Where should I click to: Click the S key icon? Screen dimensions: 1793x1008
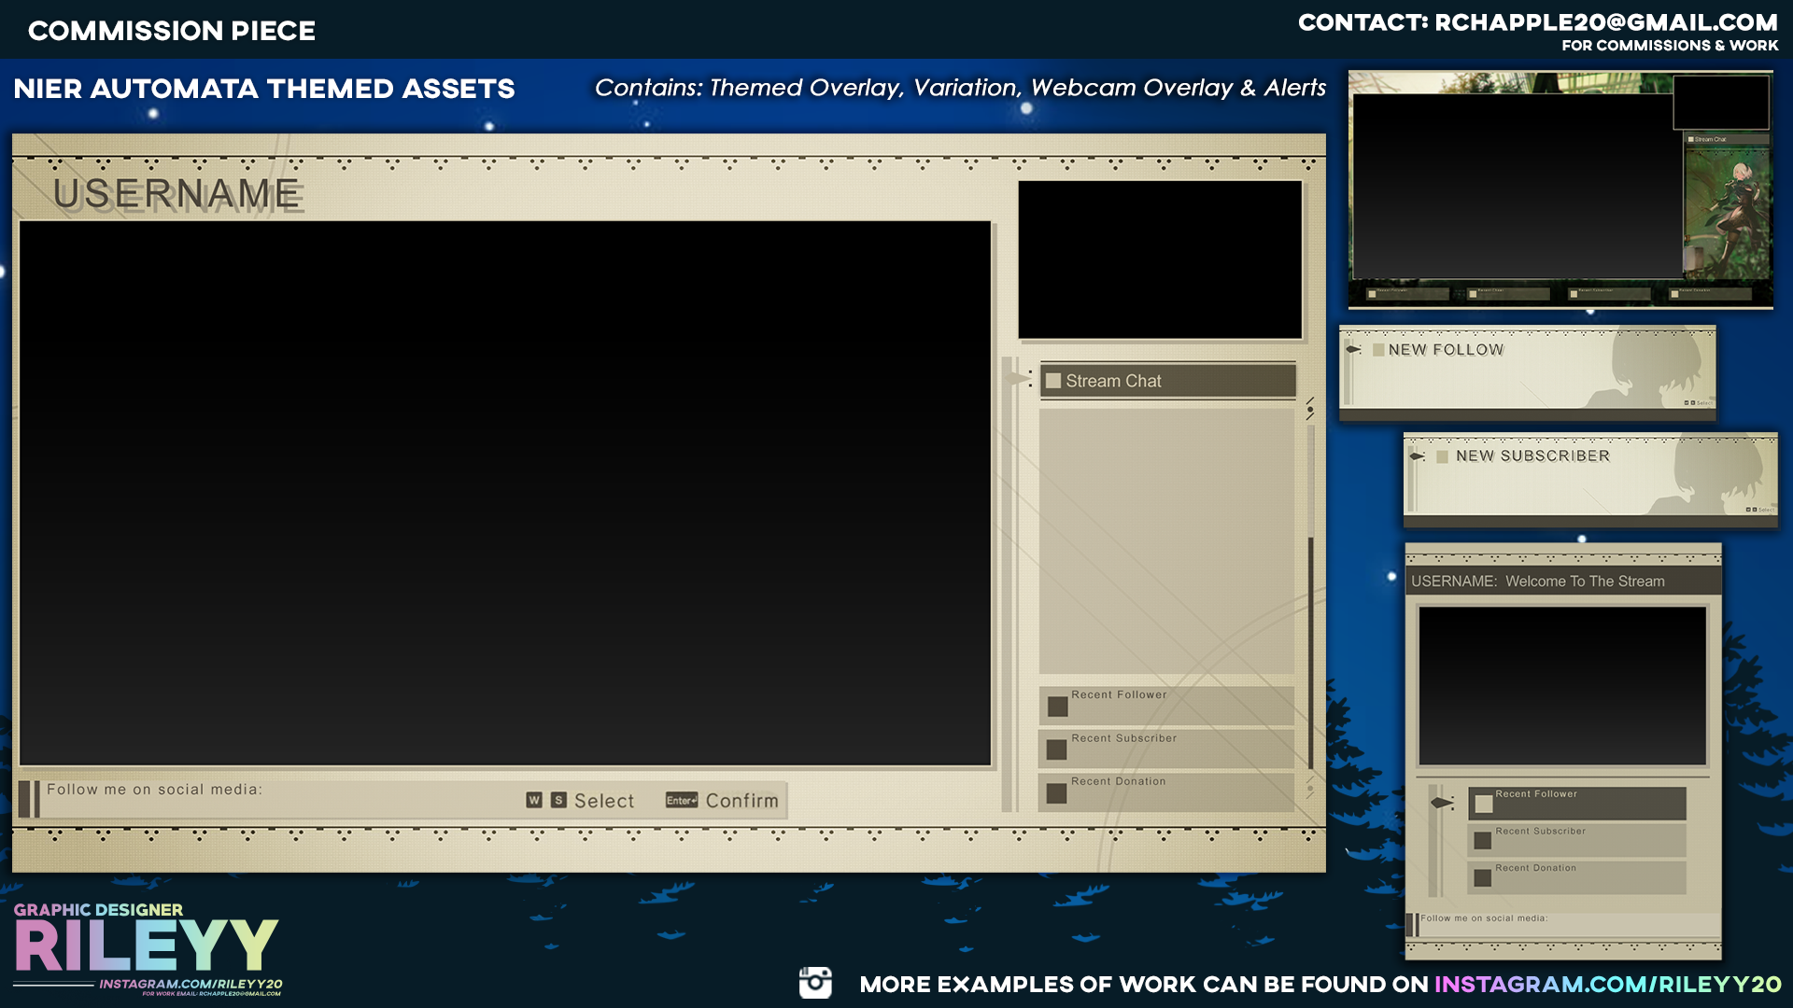tap(558, 800)
